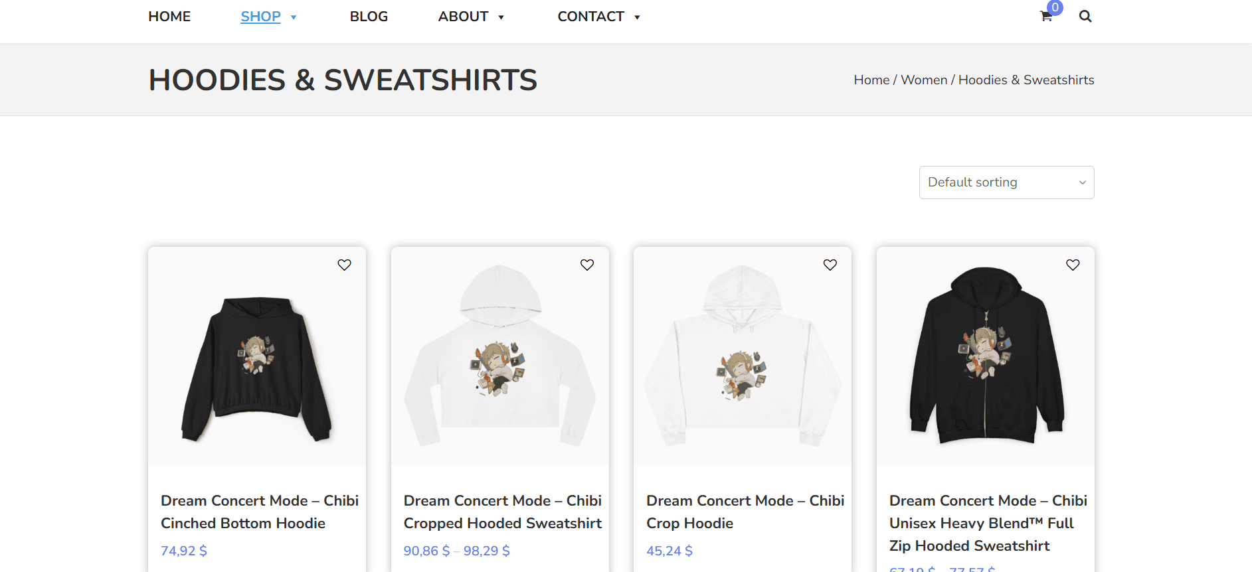Open the shopping cart icon
This screenshot has height=572, width=1252.
tap(1046, 17)
